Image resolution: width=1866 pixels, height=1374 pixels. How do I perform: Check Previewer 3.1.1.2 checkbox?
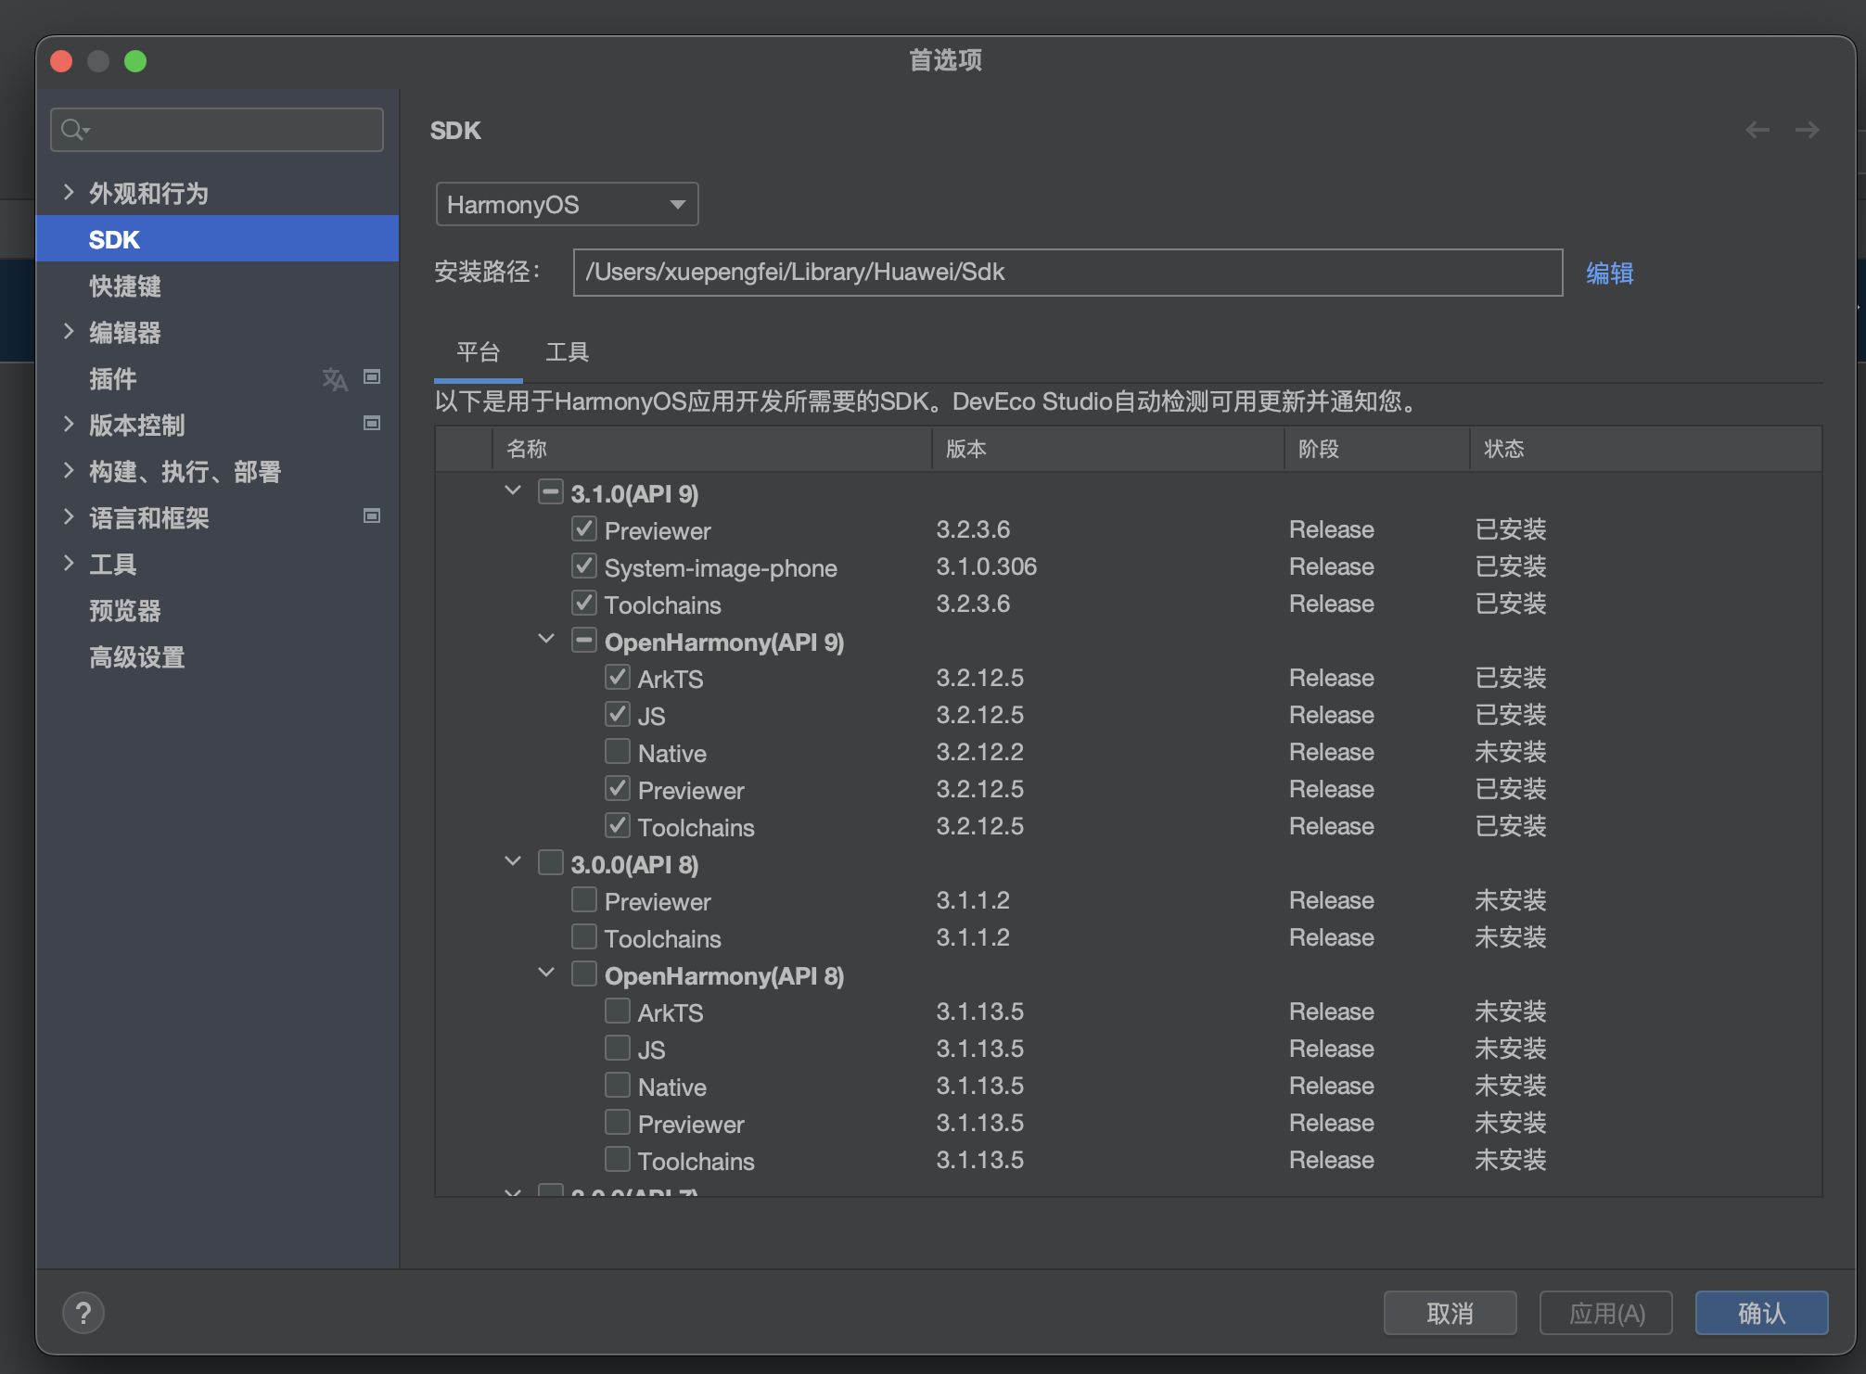coord(584,899)
